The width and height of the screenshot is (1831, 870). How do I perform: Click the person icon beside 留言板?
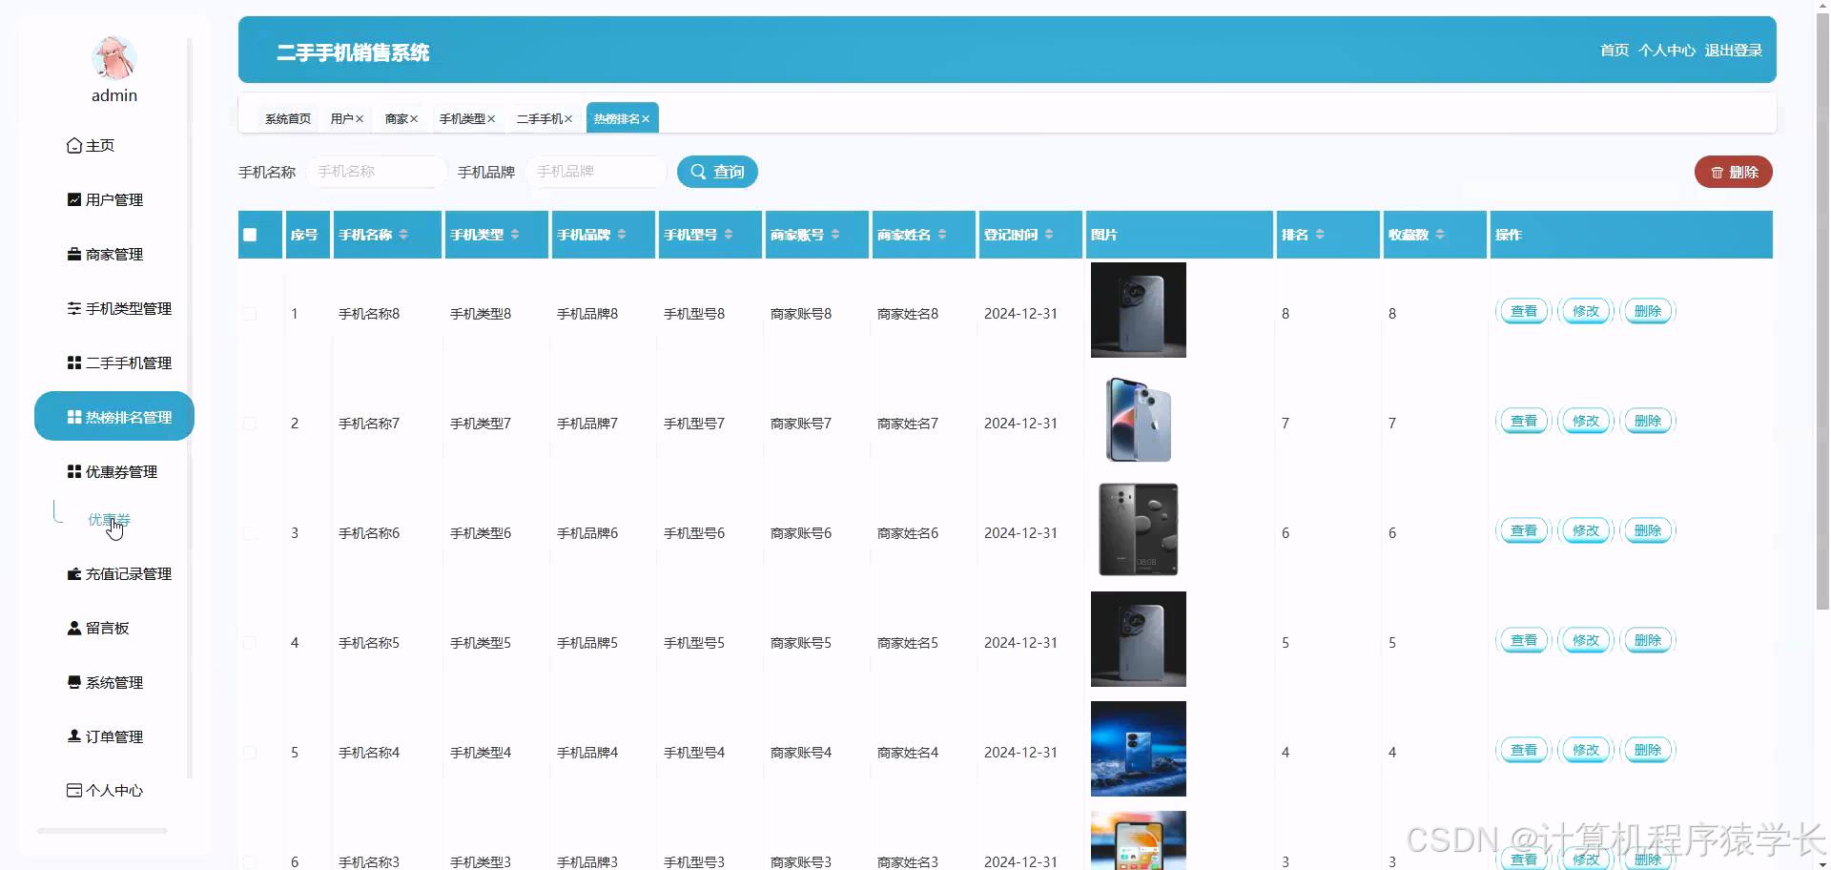click(74, 628)
